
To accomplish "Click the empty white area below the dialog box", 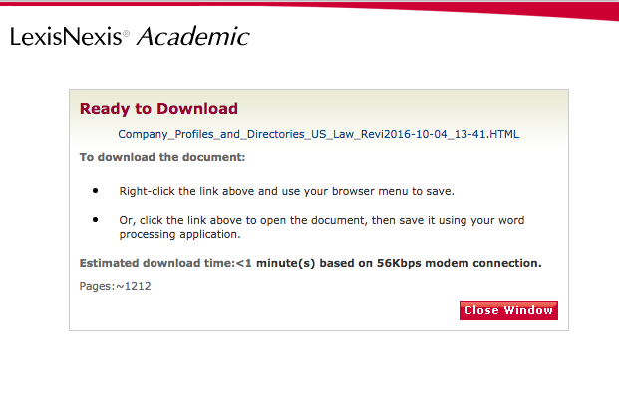I will tap(309, 364).
